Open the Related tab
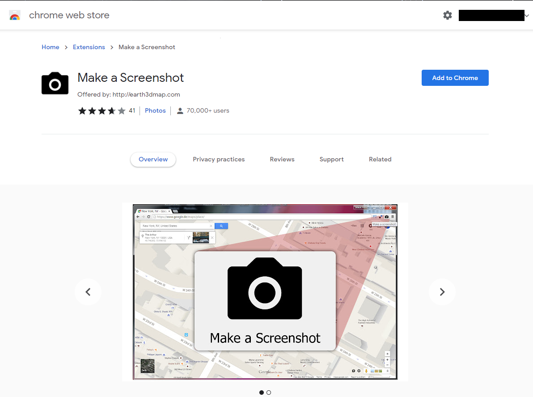Screen dimensions: 533x397 (x=380, y=160)
